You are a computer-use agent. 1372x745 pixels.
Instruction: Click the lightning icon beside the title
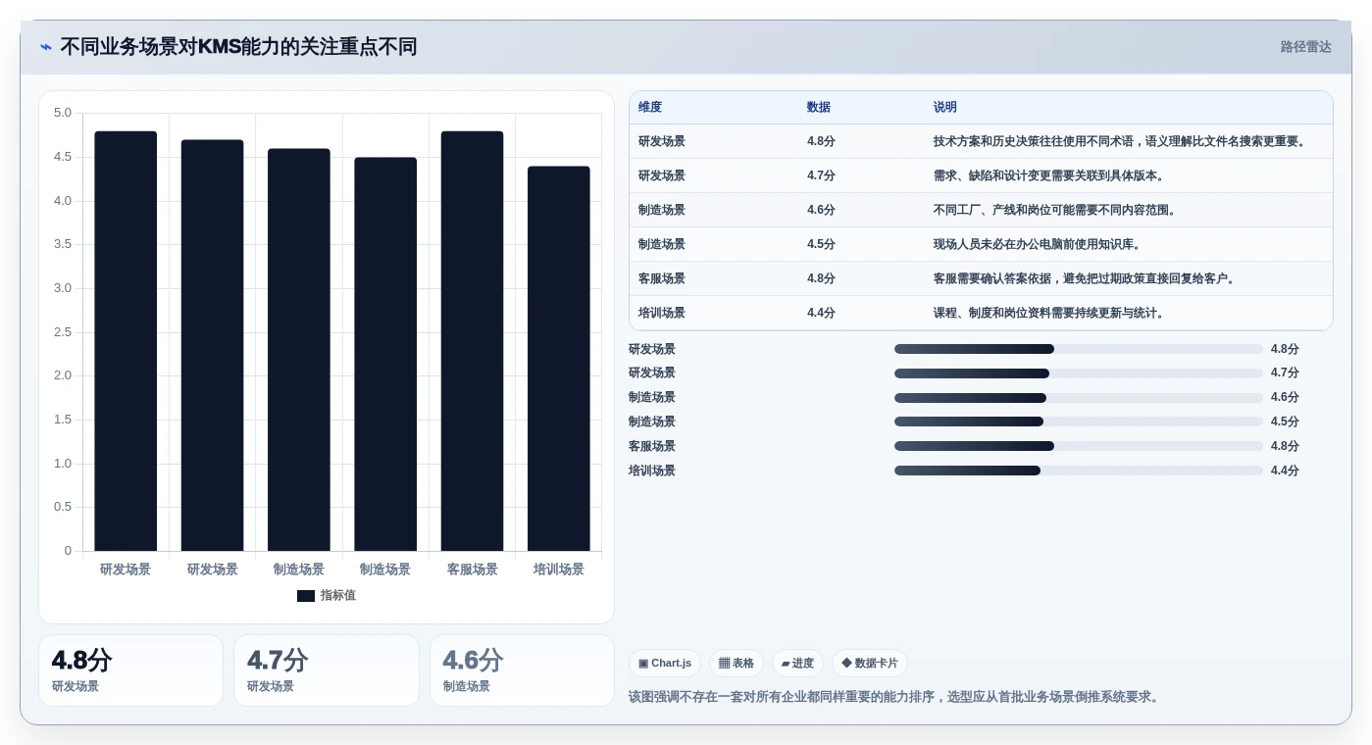[46, 47]
